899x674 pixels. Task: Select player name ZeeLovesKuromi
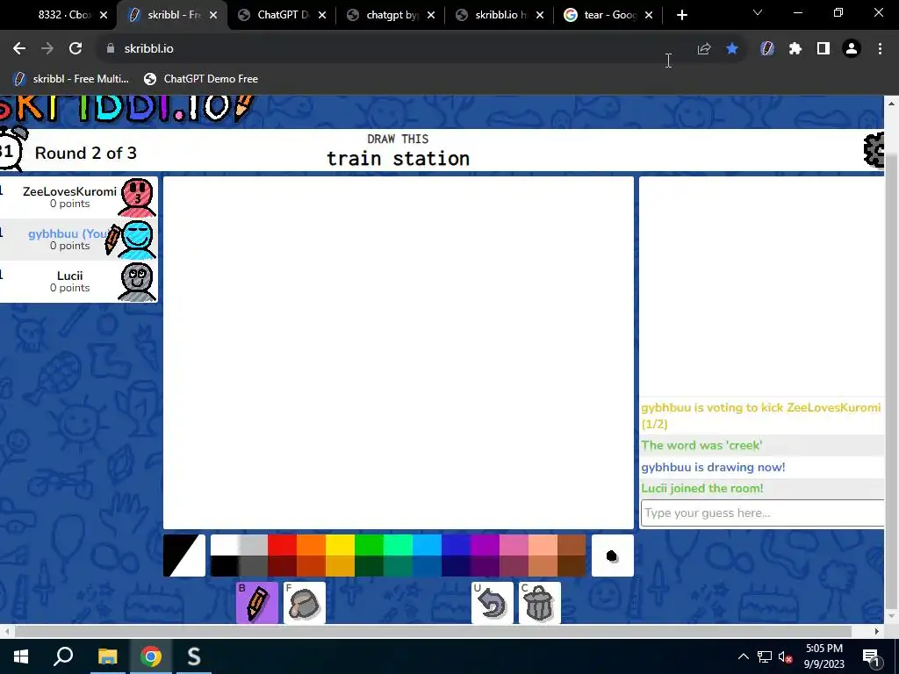(69, 191)
